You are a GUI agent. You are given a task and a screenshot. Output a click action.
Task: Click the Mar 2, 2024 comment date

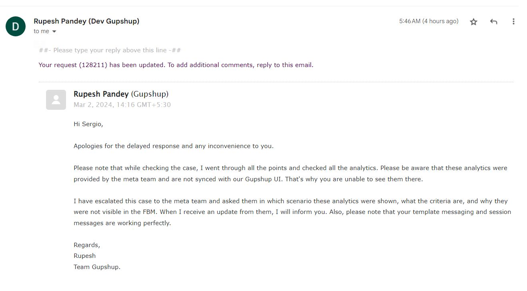[122, 105]
